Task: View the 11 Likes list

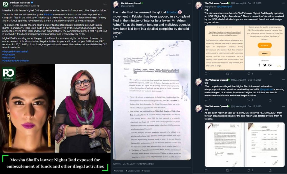Action: (146, 171)
